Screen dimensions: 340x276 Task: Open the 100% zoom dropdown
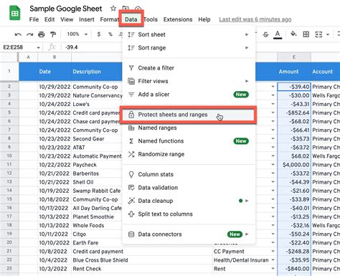click(77, 34)
